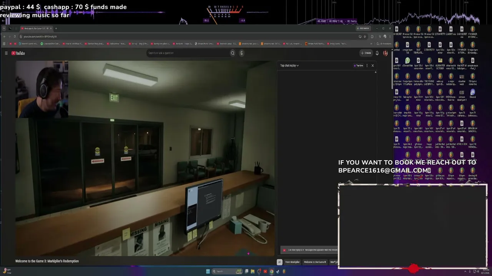492x276 pixels.
Task: Click the Markiplier video player
Action: point(145,158)
